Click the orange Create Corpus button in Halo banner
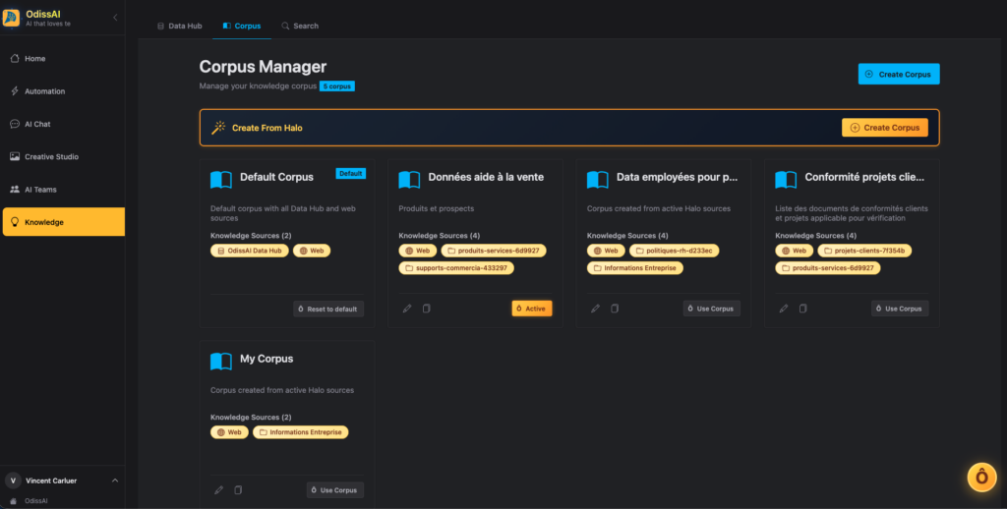This screenshot has width=1007, height=509. pos(884,128)
